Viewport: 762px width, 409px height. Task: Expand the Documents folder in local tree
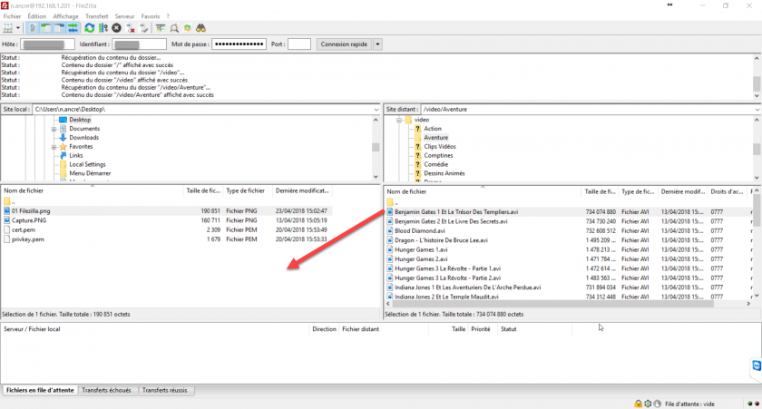pyautogui.click(x=54, y=129)
